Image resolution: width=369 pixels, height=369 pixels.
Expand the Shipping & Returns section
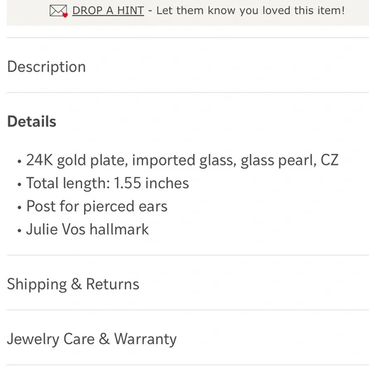coord(188,284)
